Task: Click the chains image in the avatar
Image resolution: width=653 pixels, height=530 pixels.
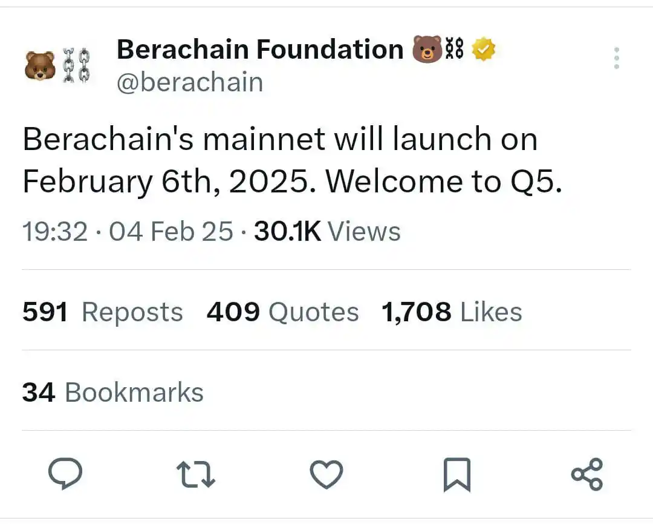Action: coord(77,65)
